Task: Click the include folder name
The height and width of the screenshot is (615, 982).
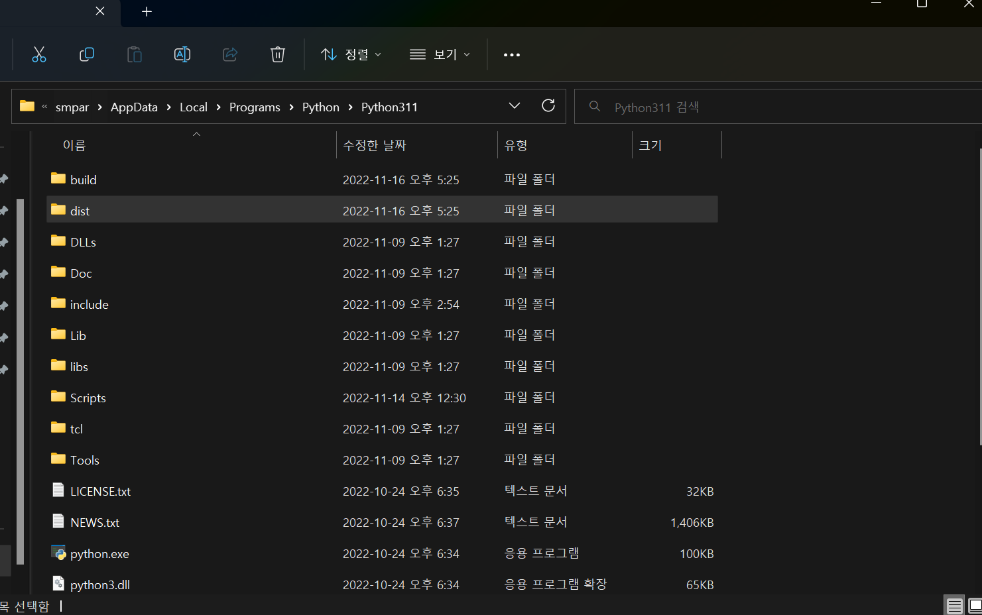Action: [x=89, y=305]
